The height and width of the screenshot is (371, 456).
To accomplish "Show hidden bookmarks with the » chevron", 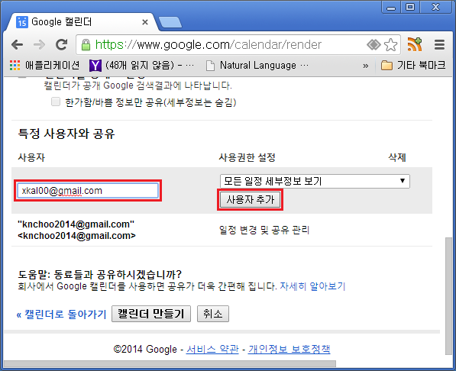I will [x=366, y=66].
